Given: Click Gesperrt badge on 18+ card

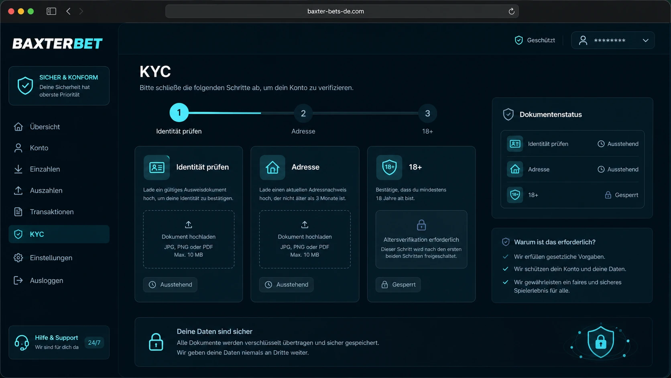Looking at the screenshot, I should (398, 284).
